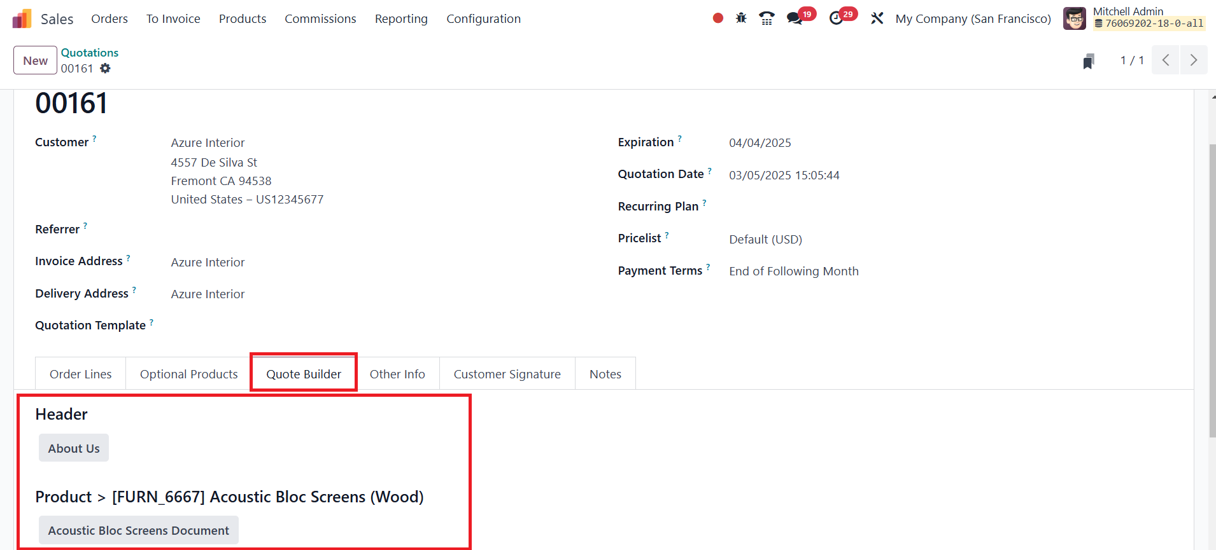Open the Customer Signature tab
Viewport: 1216px width, 550px height.
pyautogui.click(x=507, y=374)
